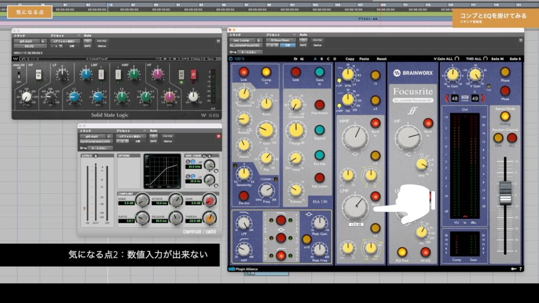This screenshot has width=539, height=303.
Task: Click the compressor THRESH orange knob
Action: click(209, 218)
